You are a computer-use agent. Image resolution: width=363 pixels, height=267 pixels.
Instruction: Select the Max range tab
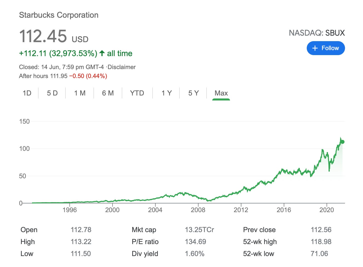(221, 93)
